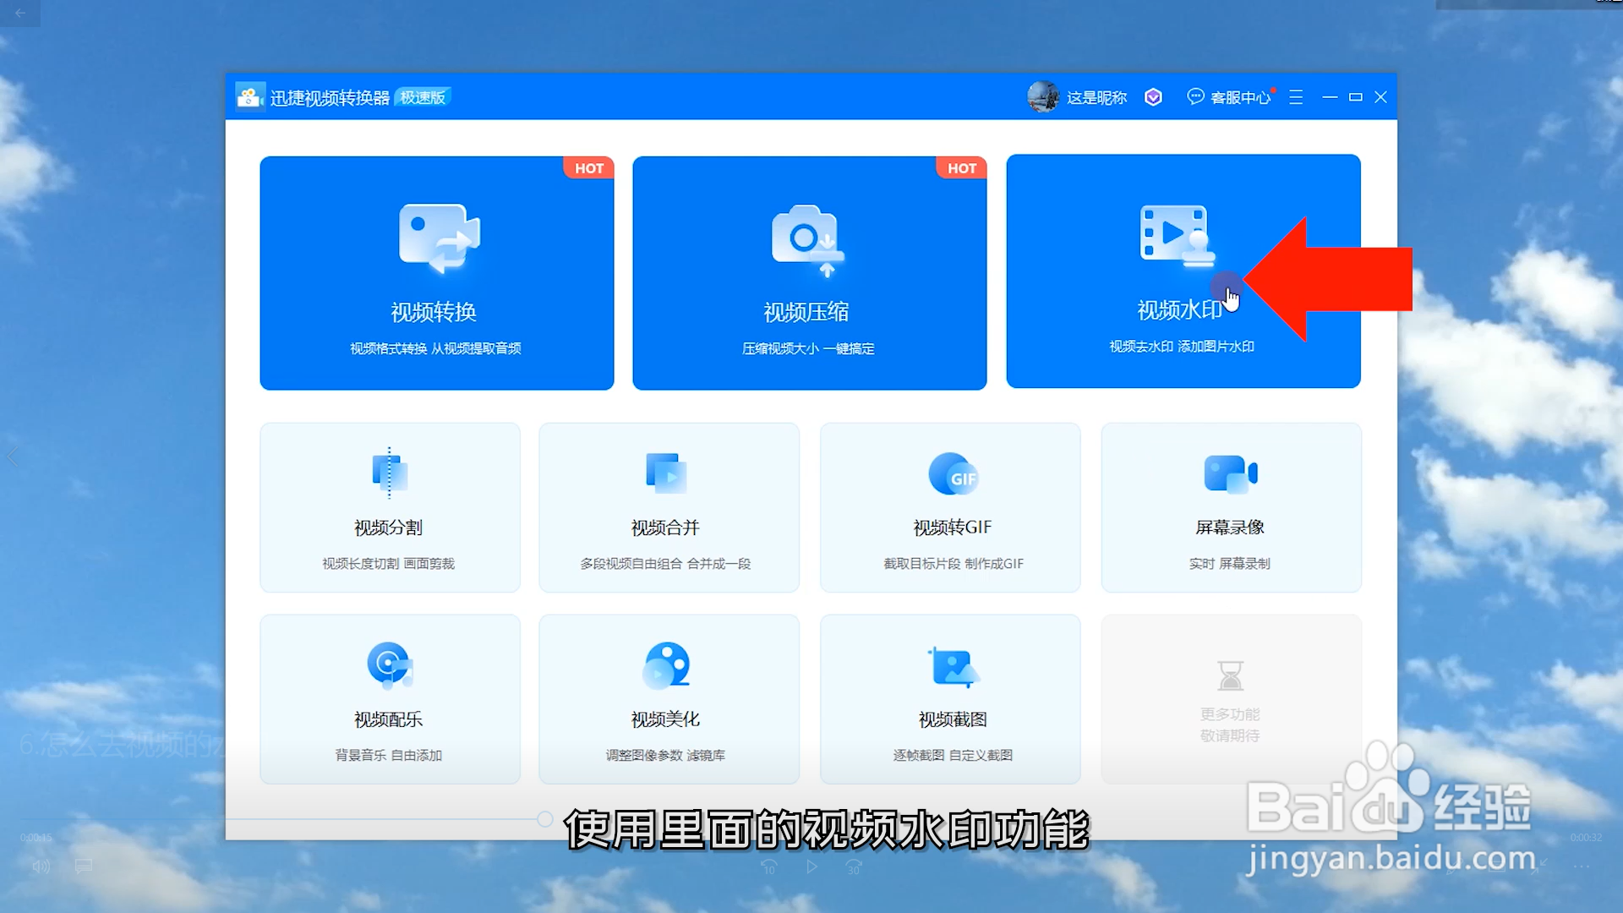
Task: Click the 这是昵称 username label
Action: point(1096,98)
